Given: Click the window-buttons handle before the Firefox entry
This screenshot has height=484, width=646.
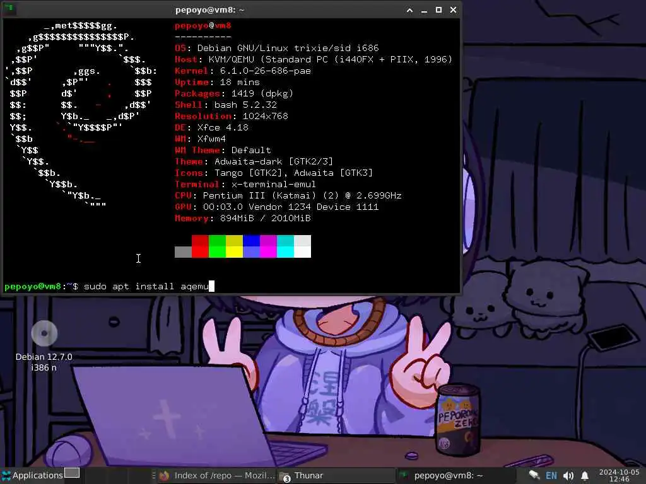Looking at the screenshot, I should pos(154,475).
